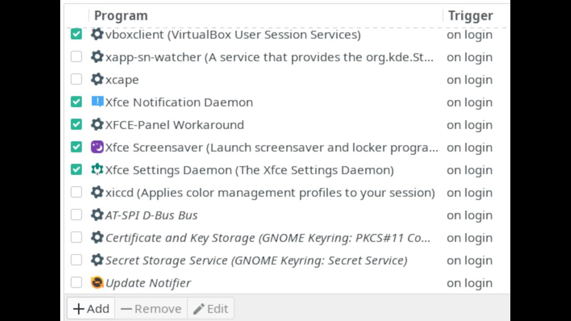The image size is (571, 321).
Task: Click the Edit button
Action: [x=211, y=309]
